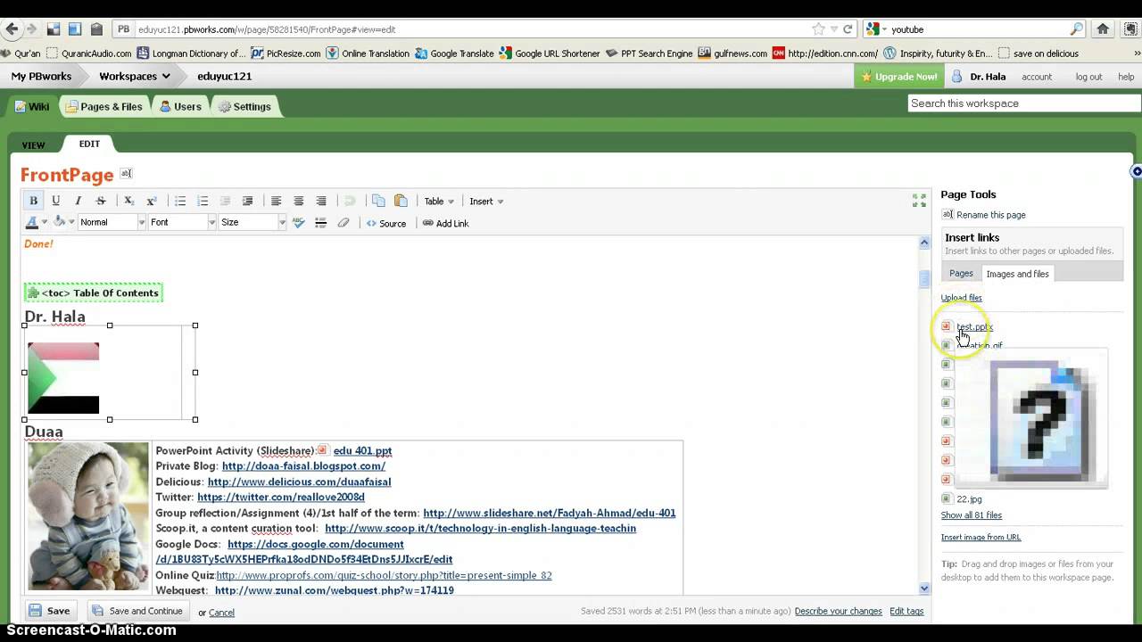Insert 22.jpg file link

pos(969,499)
